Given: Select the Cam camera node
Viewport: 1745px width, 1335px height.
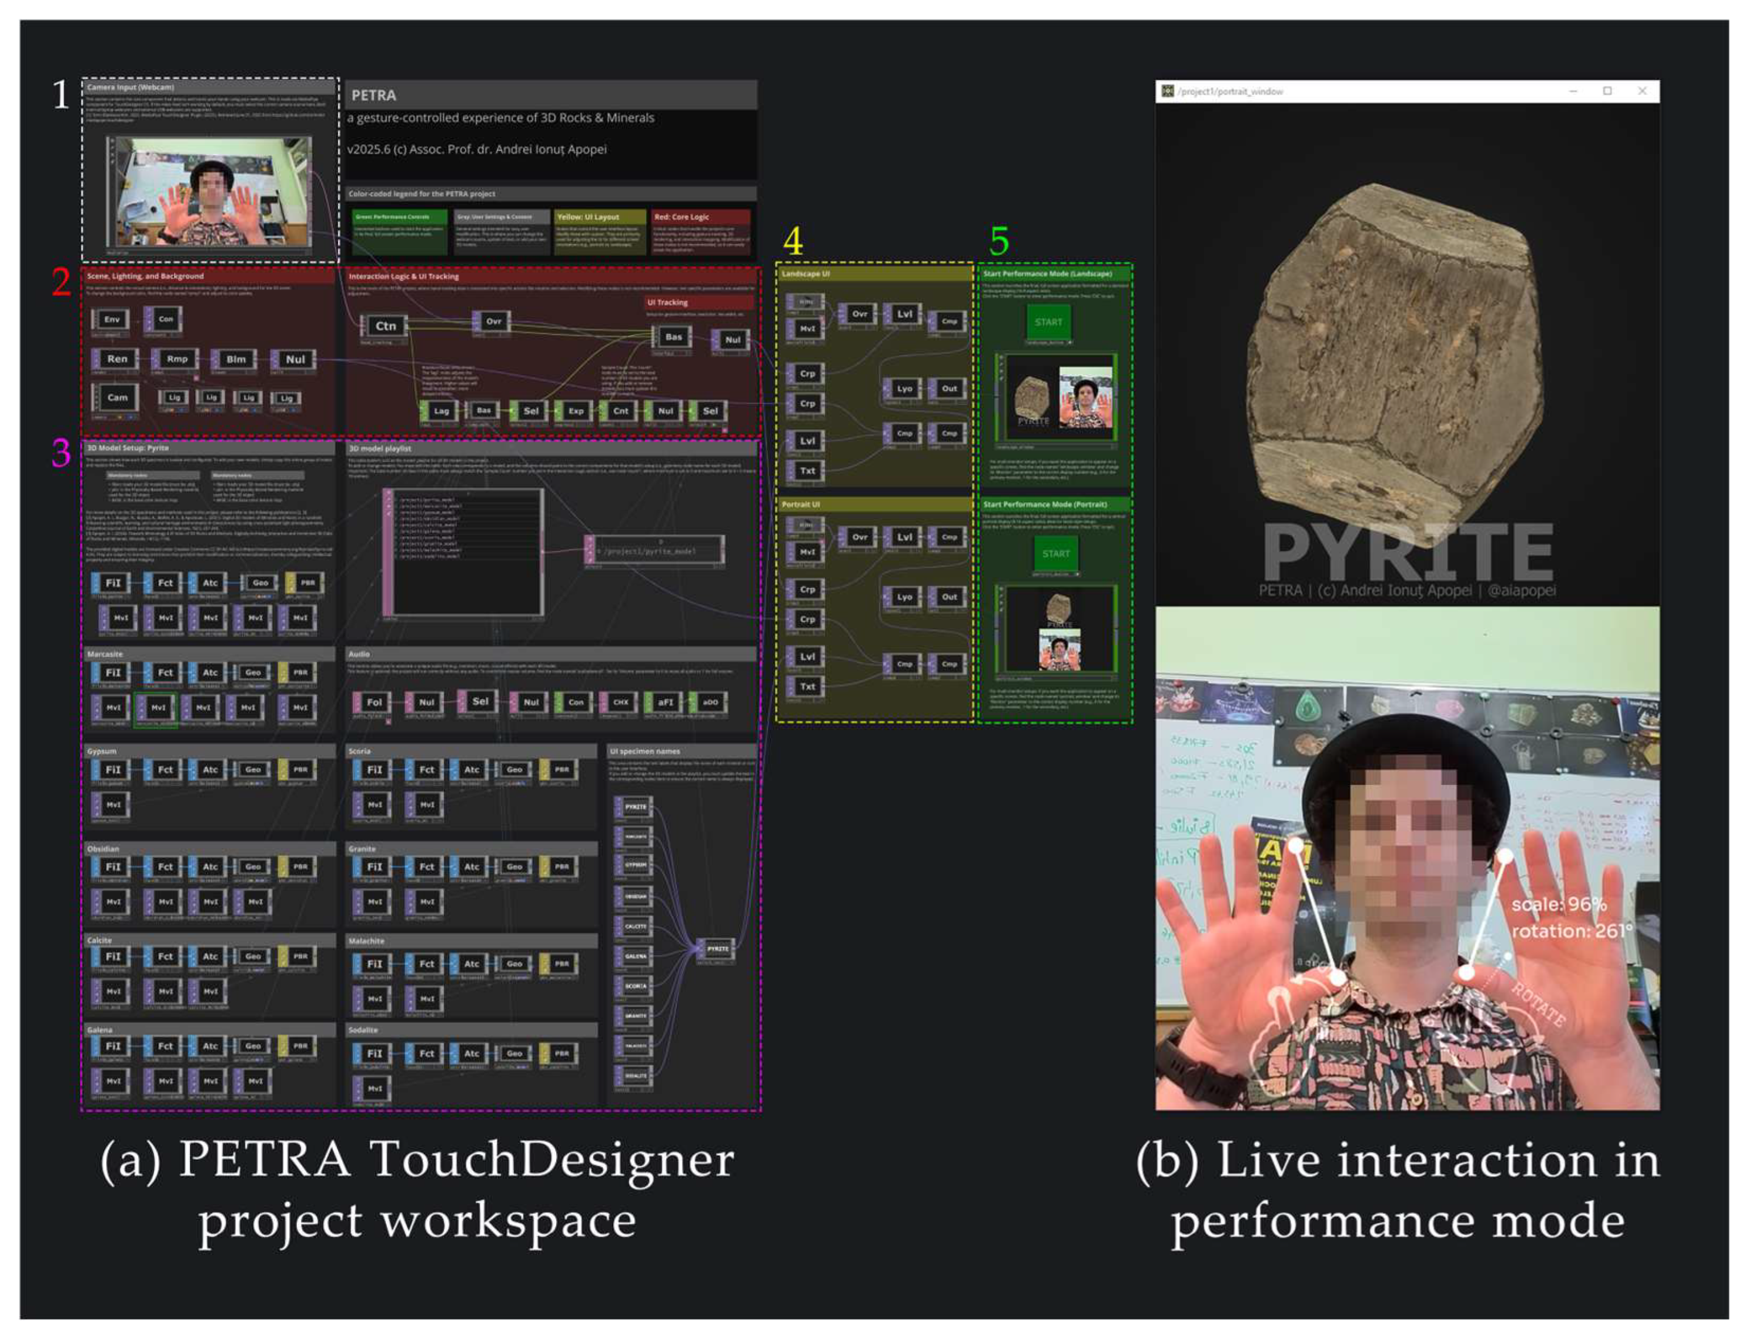Looking at the screenshot, I should [x=117, y=397].
